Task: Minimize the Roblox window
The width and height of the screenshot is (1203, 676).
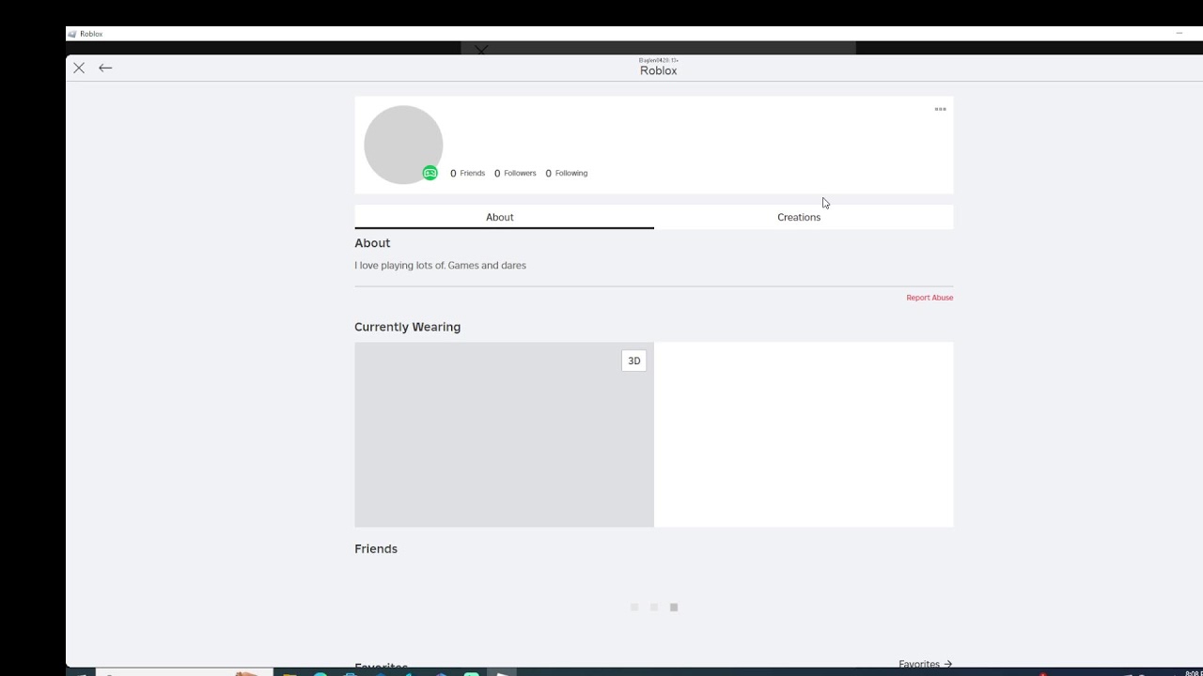Action: (x=1179, y=33)
